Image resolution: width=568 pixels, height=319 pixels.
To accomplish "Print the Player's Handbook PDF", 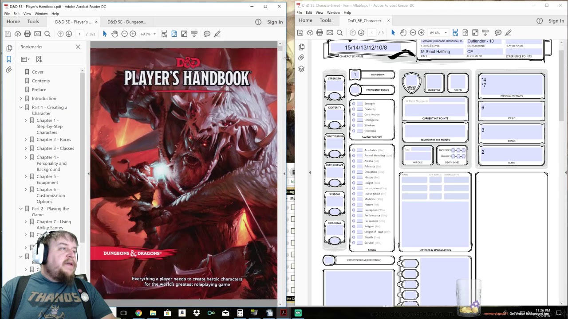I will click(x=28, y=34).
